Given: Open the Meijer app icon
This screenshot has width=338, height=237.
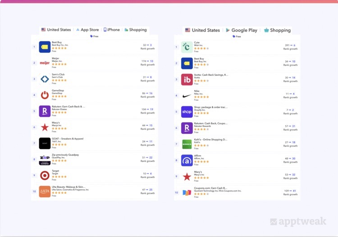Looking at the screenshot, I should tap(45, 63).
